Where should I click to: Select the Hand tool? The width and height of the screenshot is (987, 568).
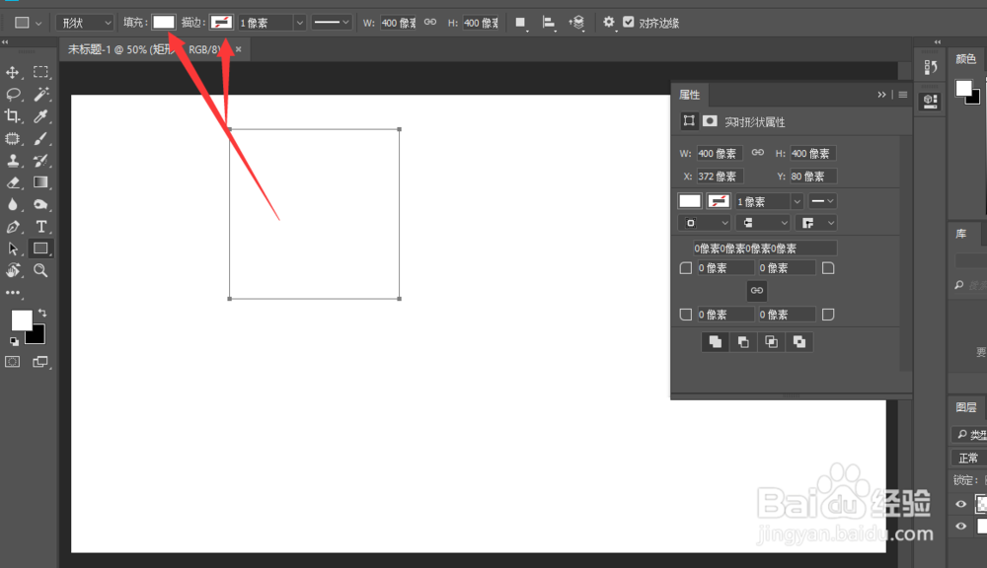click(x=12, y=270)
